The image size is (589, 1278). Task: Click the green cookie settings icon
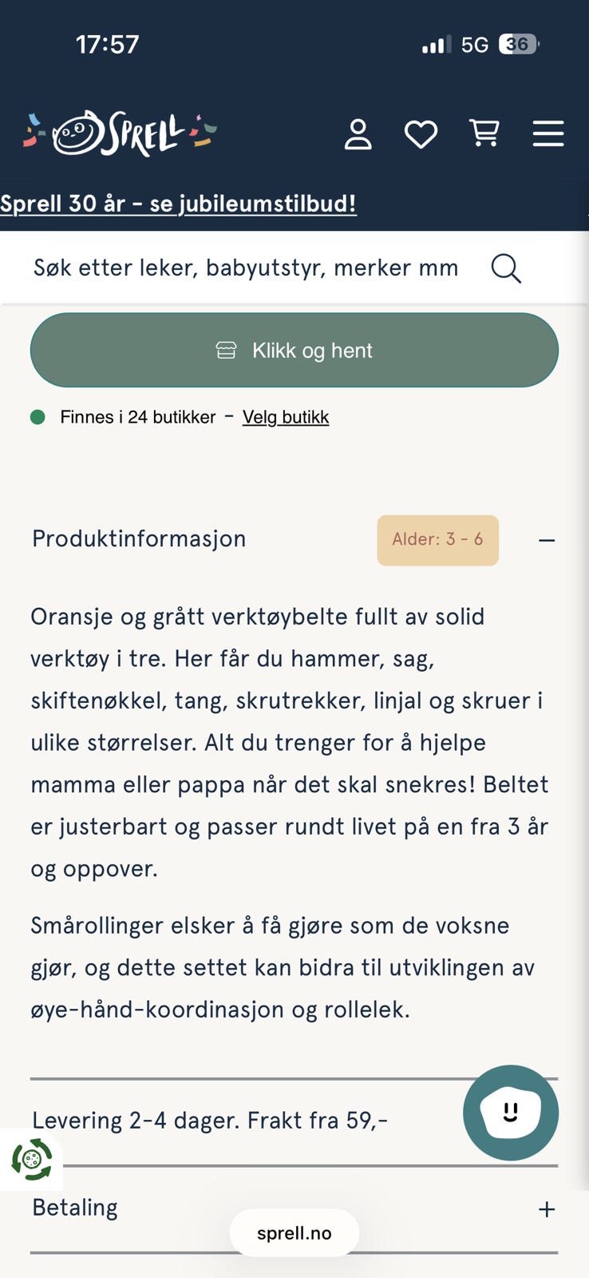(x=31, y=1160)
